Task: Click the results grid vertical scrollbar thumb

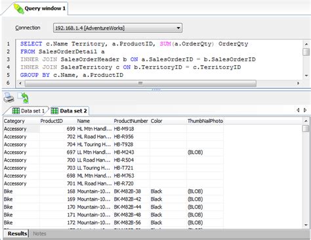Action: 306,128
